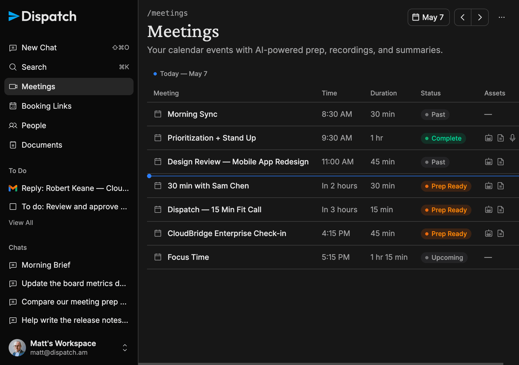Select Meetings in the sidebar
This screenshot has height=365, width=519.
(69, 87)
